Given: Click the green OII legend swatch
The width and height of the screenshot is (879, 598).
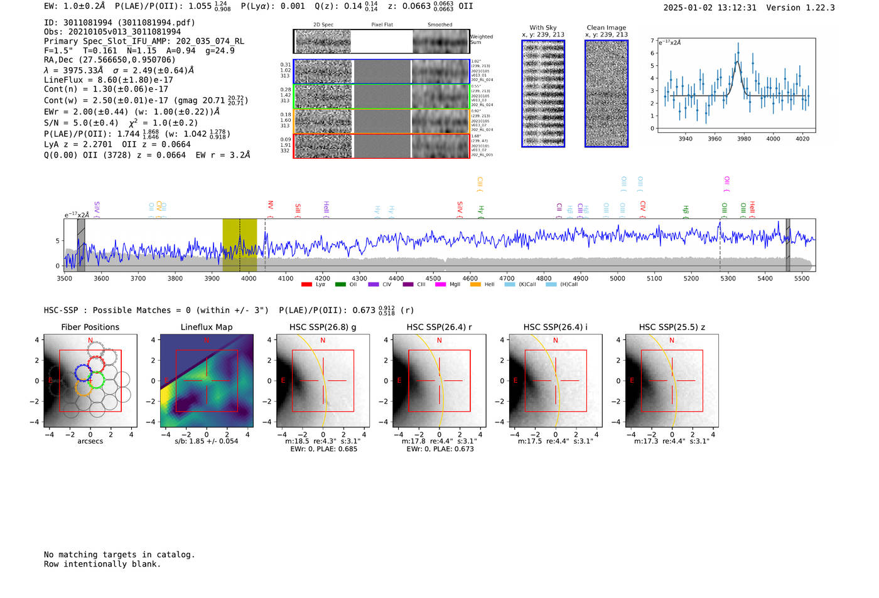Looking at the screenshot, I should (x=340, y=284).
